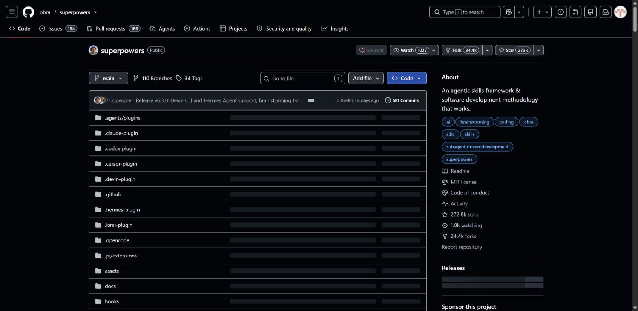Click the brainstorming topic tag

pos(475,122)
